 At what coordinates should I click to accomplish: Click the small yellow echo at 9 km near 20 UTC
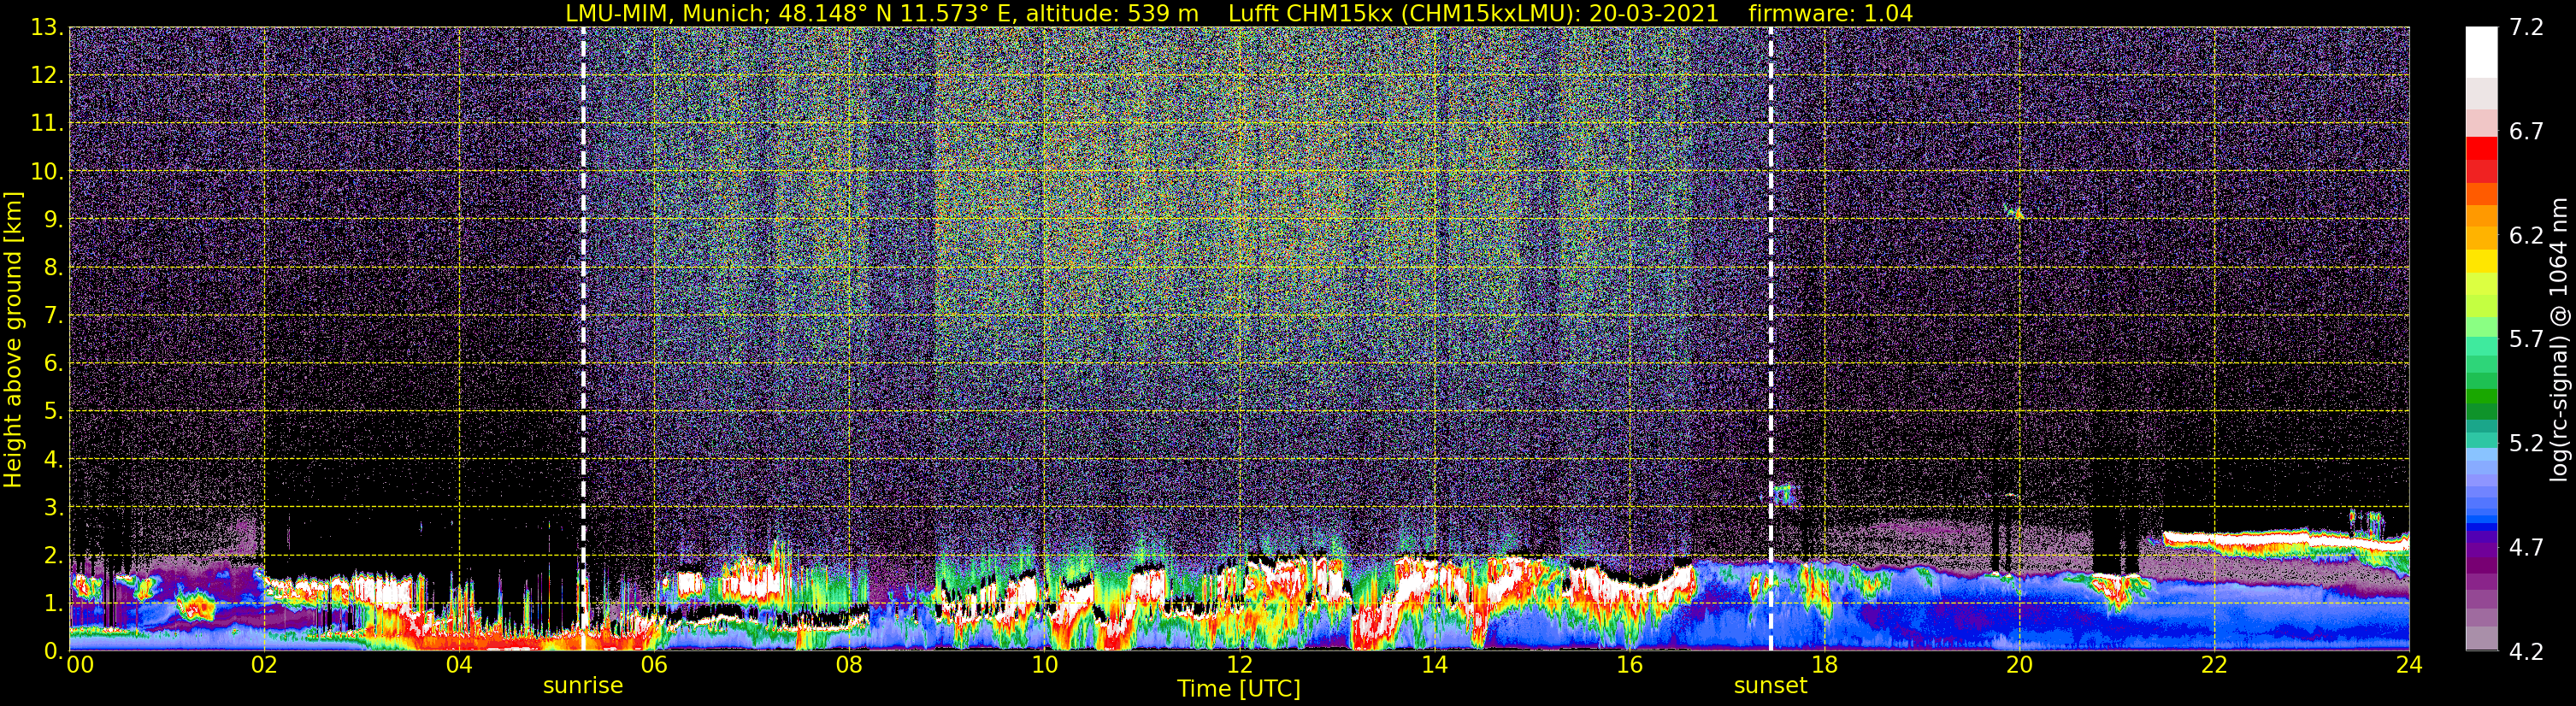click(2017, 212)
